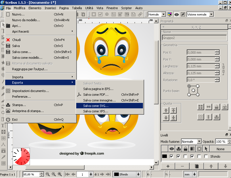Delete layer with minus button
Screen dimensions: 231x178
coord(182,166)
